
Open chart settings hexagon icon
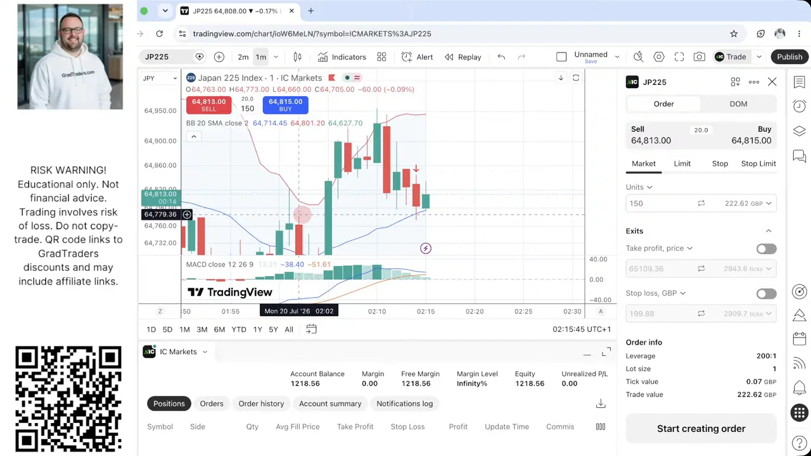click(659, 57)
